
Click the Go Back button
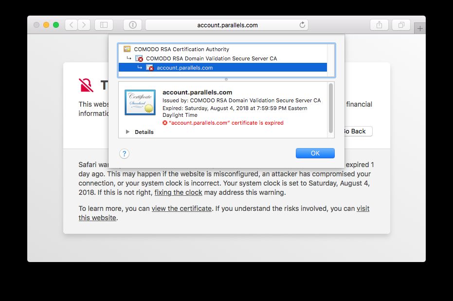pos(358,132)
